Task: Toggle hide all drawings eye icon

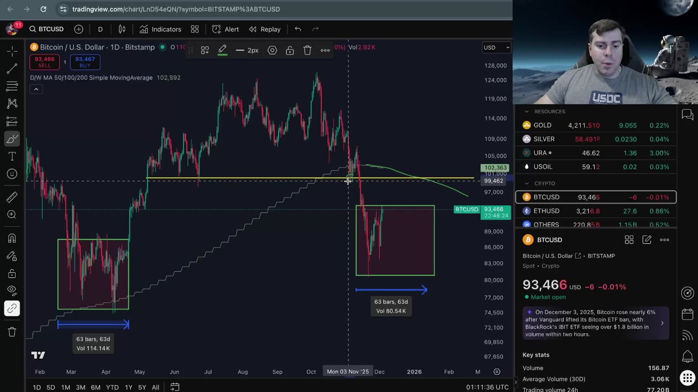Action: [x=11, y=291]
